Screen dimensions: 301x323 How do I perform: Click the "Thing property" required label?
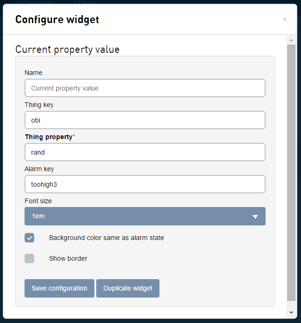(49, 137)
